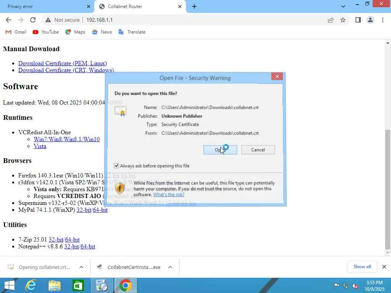
Task: Click Download Certificate (CRT, Windows) link
Action: 66,70
